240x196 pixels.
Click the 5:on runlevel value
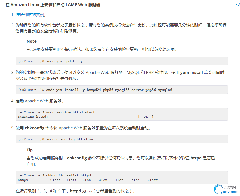(135, 180)
